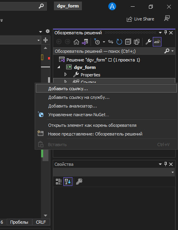The image size is (178, 230).
Task: Toggle alphabetical sorting in Свойства panel
Action: (x=68, y=182)
